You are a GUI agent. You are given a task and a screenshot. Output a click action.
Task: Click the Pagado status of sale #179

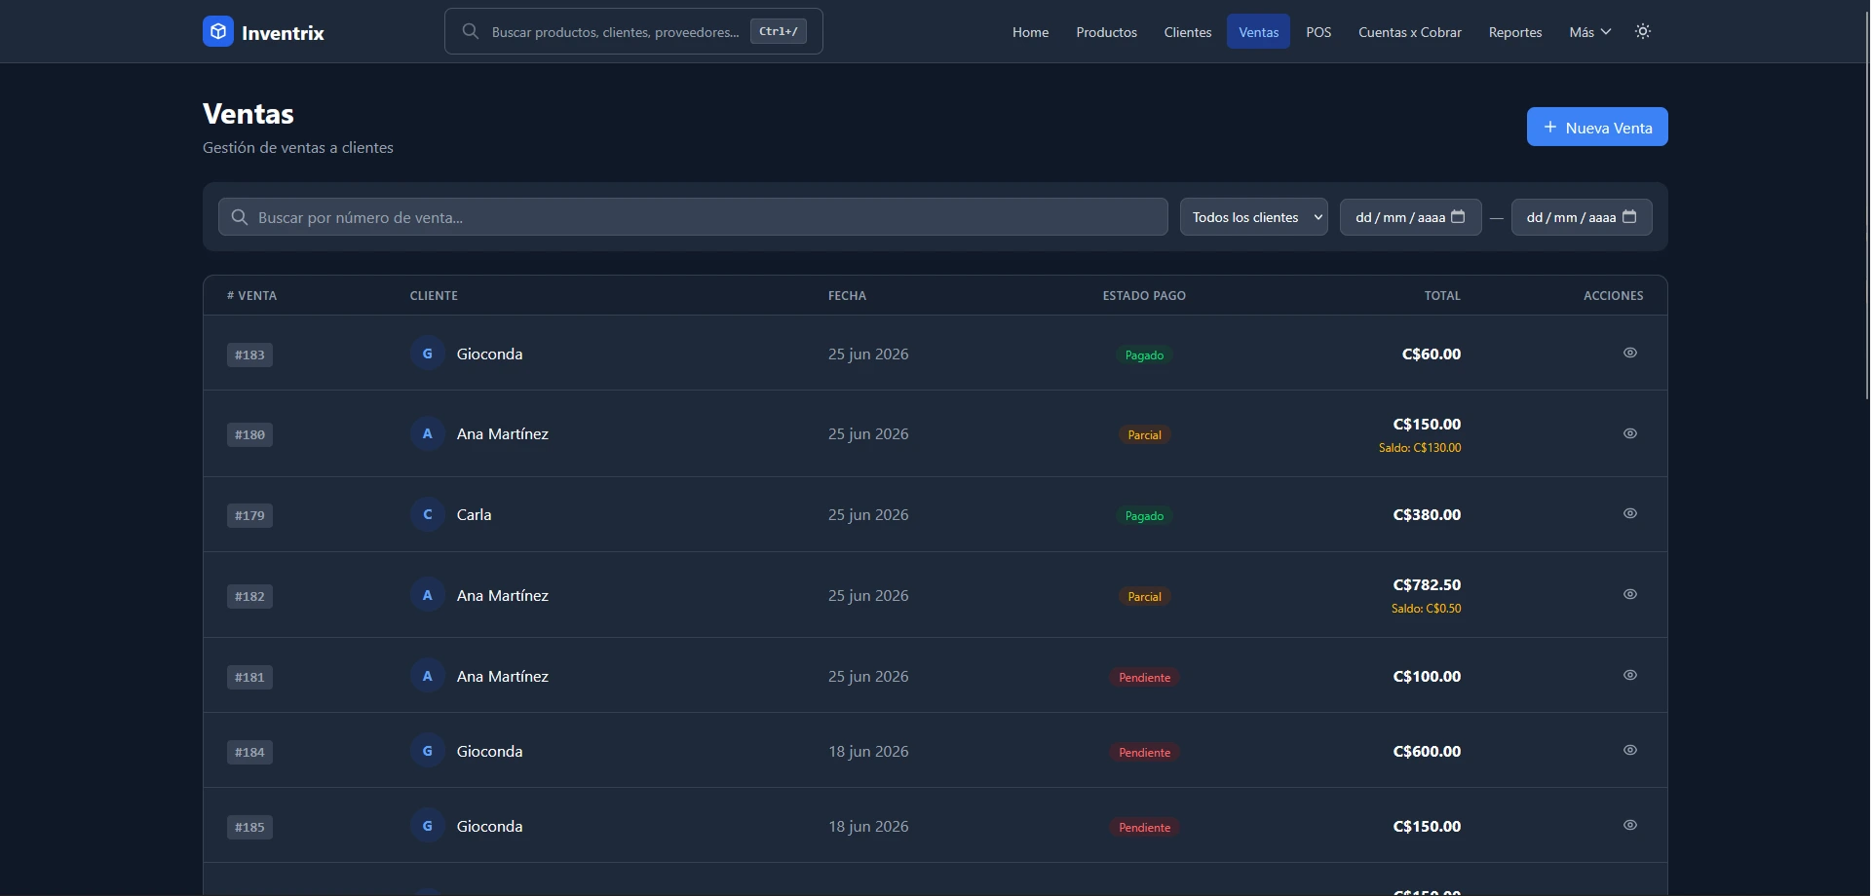tap(1144, 515)
